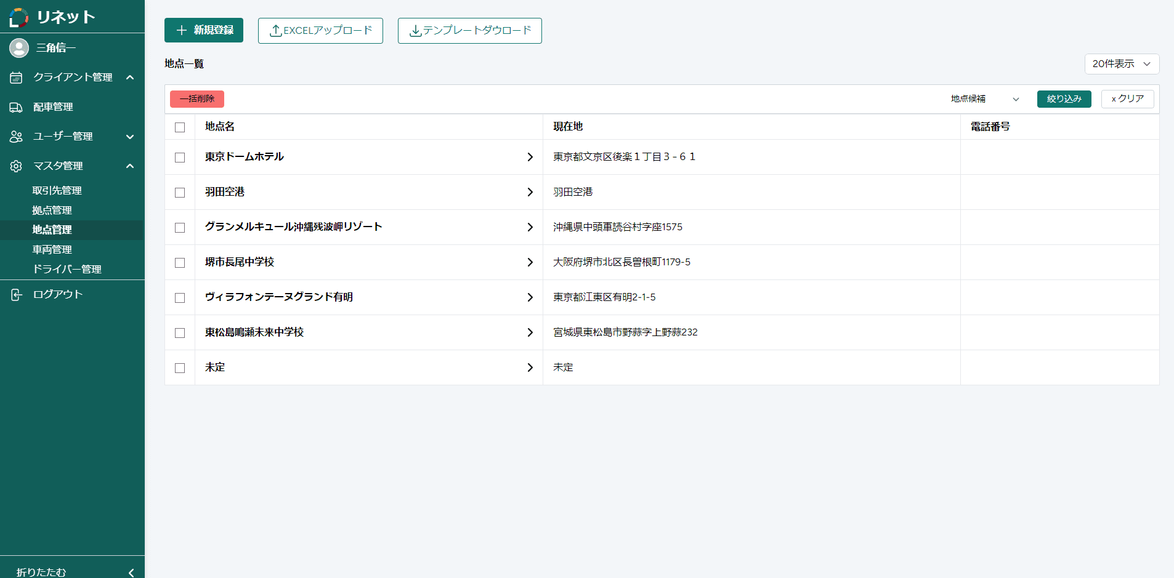Collapse sidebar with 折りたたむ arrow icon

click(x=131, y=572)
